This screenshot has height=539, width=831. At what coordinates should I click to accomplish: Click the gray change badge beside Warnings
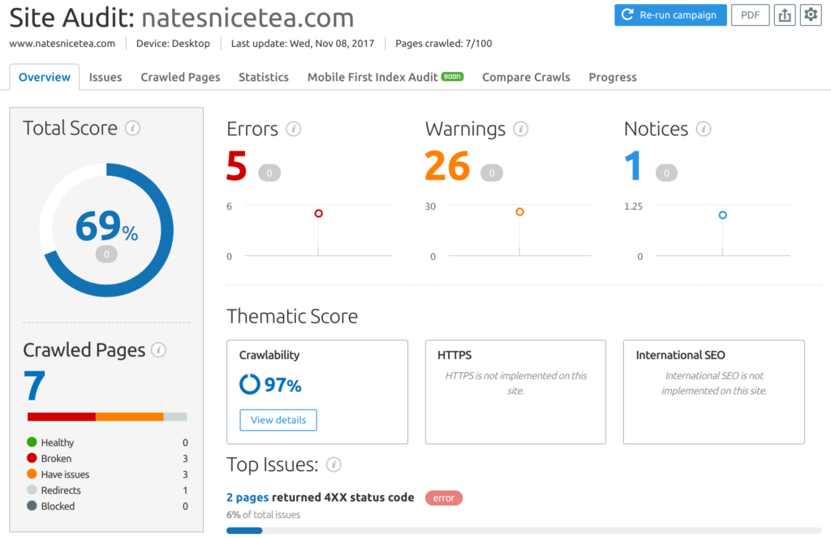tap(491, 173)
